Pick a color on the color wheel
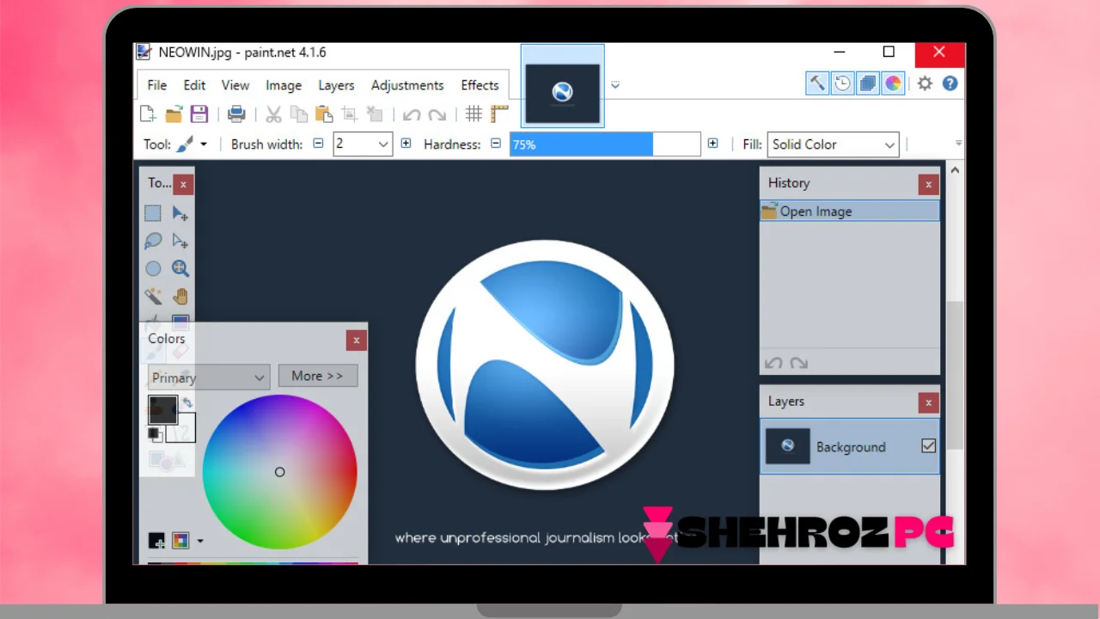This screenshot has height=619, width=1100. point(279,472)
